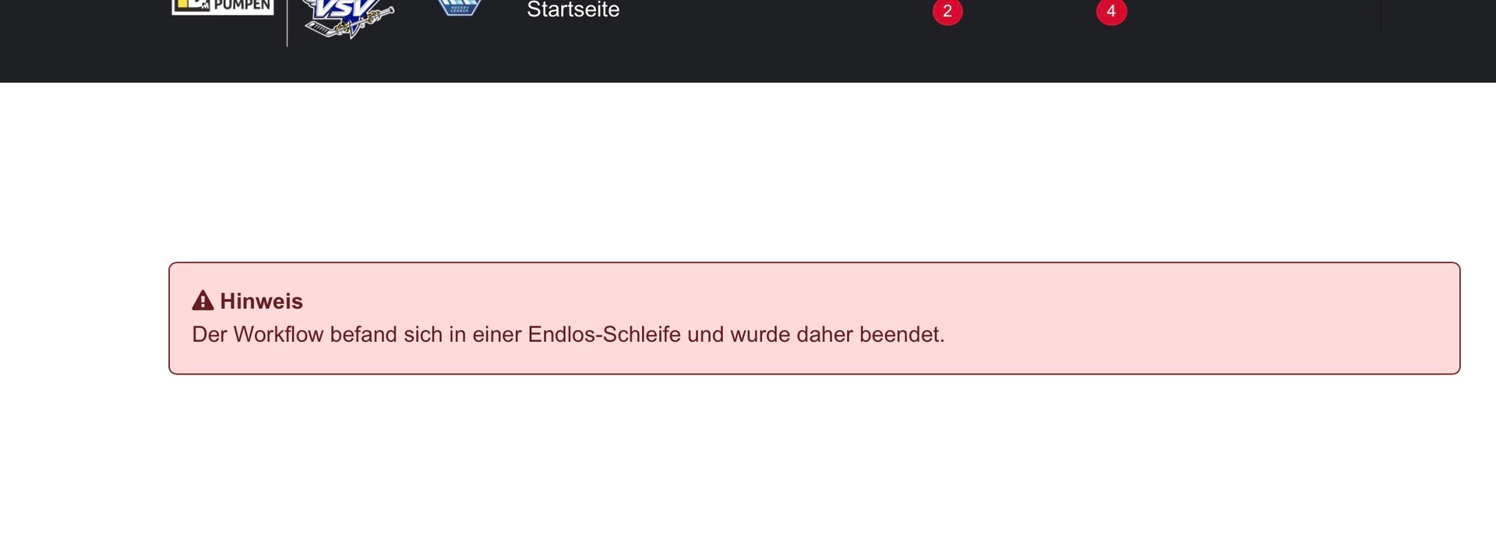This screenshot has height=545, width=1496.
Task: Select the word Endlos-Schleife in the message
Action: pos(604,335)
